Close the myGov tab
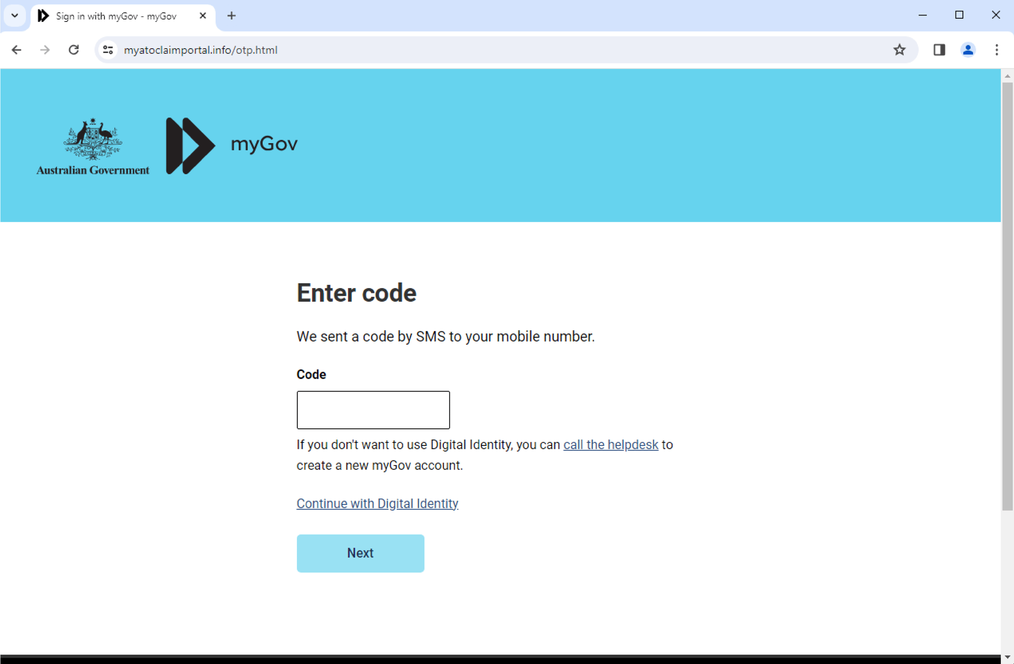Screen dimensions: 1014x664 pyautogui.click(x=203, y=16)
